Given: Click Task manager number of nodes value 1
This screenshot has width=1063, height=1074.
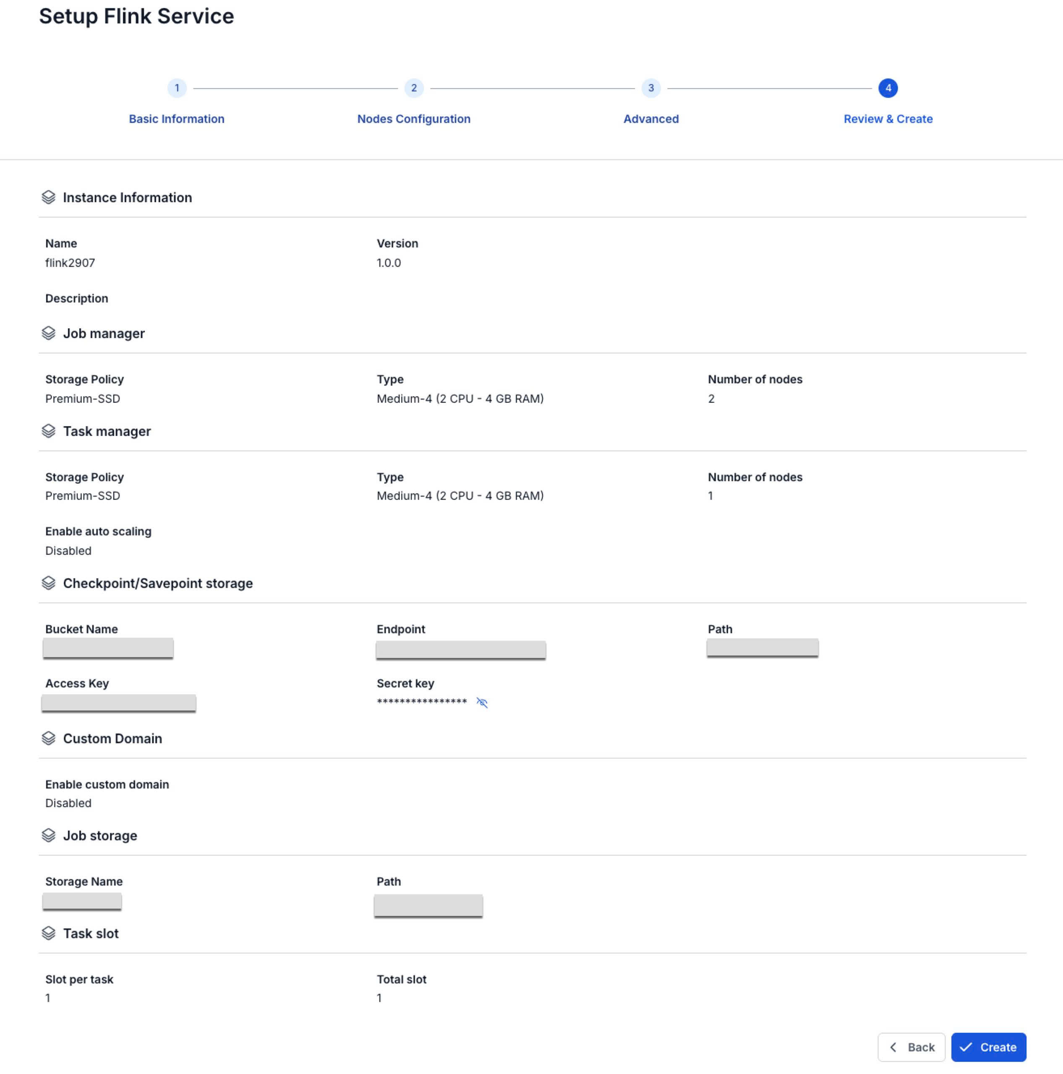Looking at the screenshot, I should [x=710, y=496].
